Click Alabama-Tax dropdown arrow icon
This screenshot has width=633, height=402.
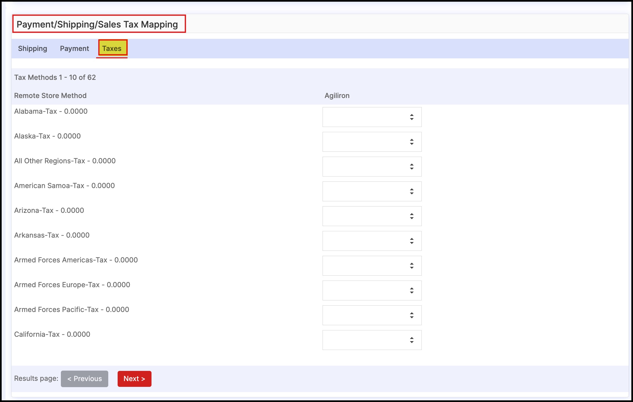click(x=412, y=117)
